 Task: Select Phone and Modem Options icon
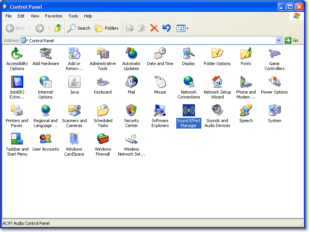click(246, 87)
